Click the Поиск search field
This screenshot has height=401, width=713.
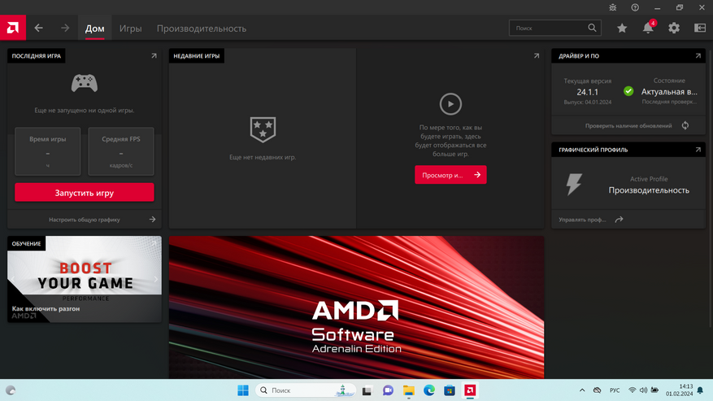[554, 28]
